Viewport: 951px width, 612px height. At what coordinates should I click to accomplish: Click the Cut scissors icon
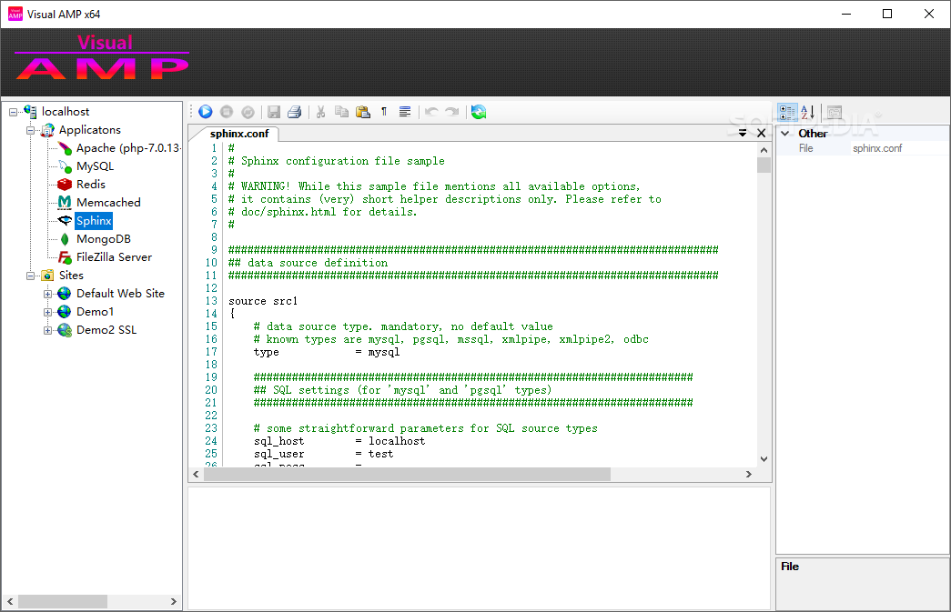321,112
